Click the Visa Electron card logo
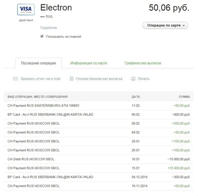The height and width of the screenshot is (196, 198). click(x=26, y=10)
